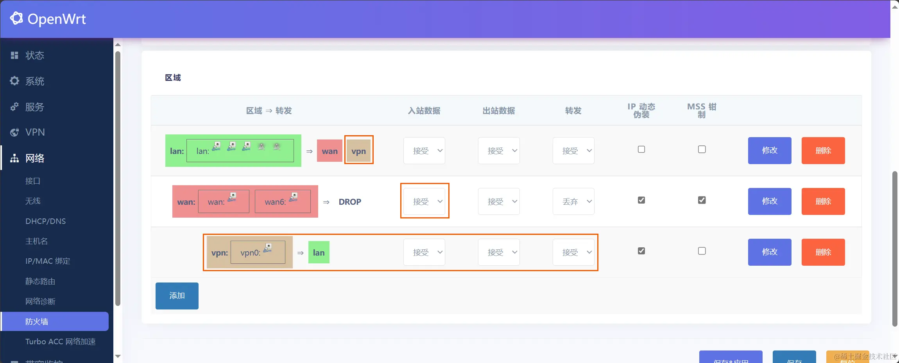Open the DHCP/DNS menu entry
899x363 pixels.
click(46, 221)
